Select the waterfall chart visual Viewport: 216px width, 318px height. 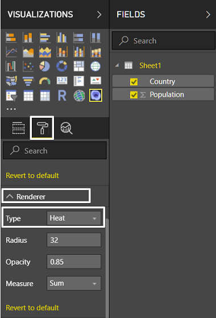(x=11, y=67)
